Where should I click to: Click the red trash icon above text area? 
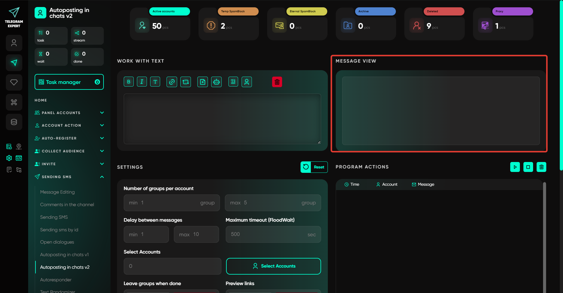277,82
